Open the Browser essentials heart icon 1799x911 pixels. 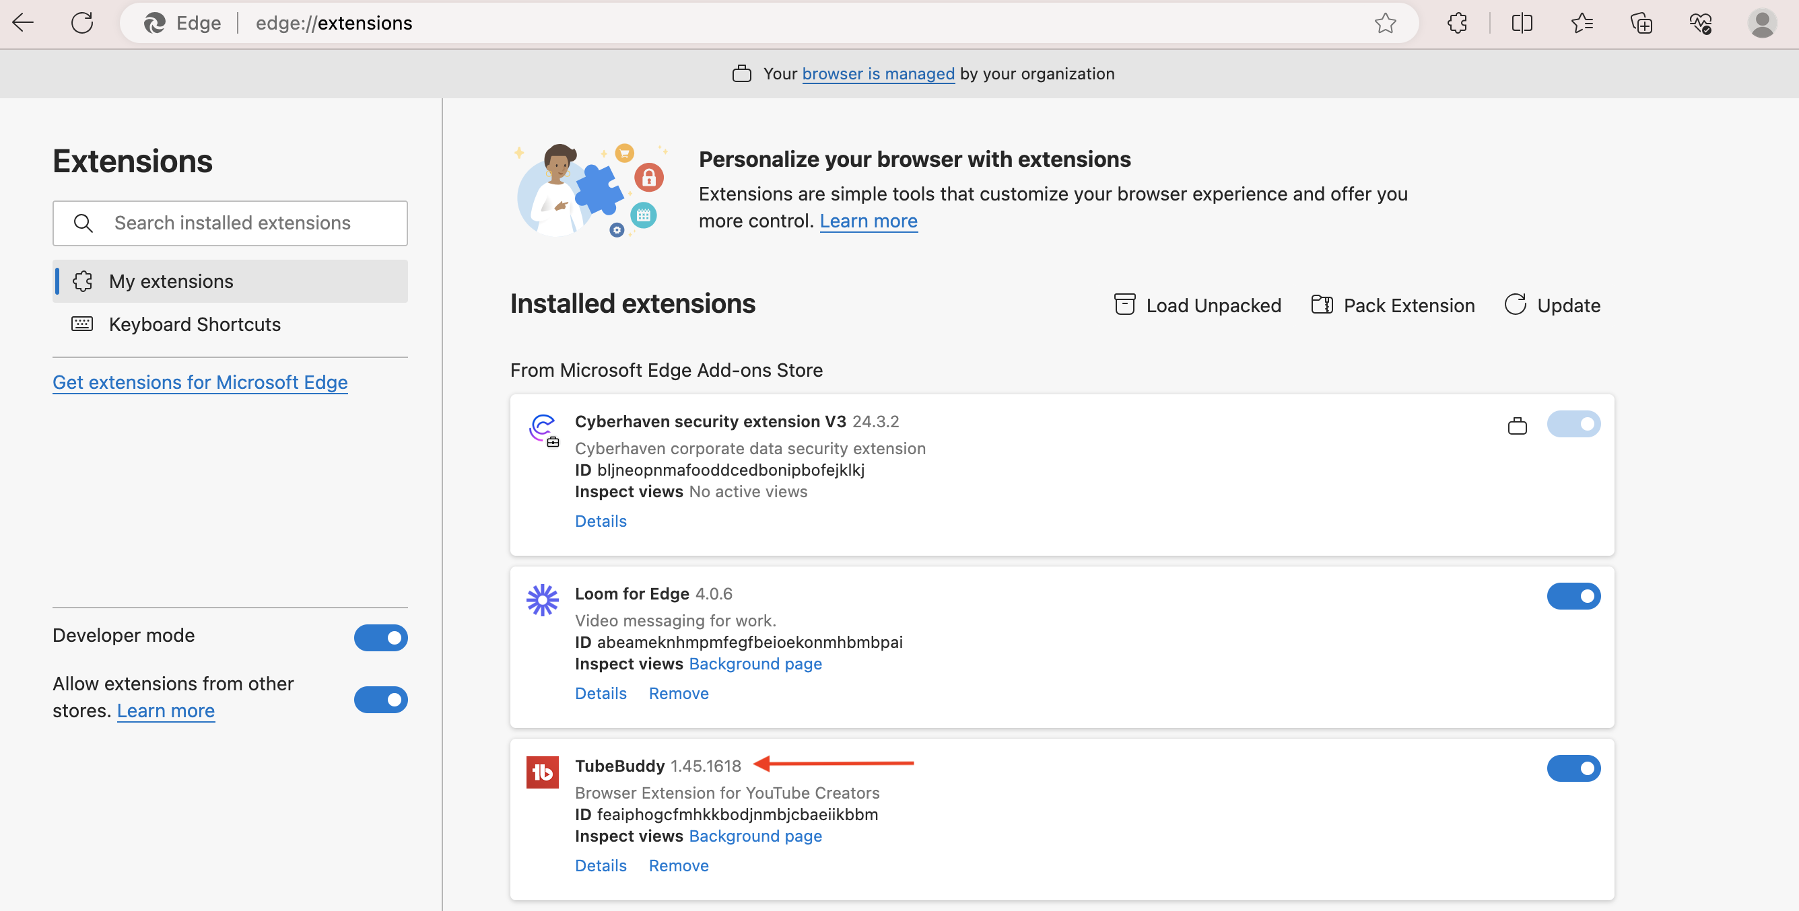pos(1701,23)
